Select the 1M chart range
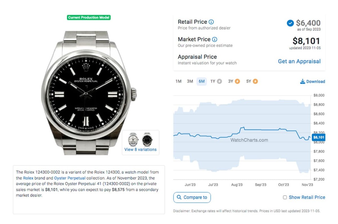The width and height of the screenshot is (338, 224). (178, 82)
